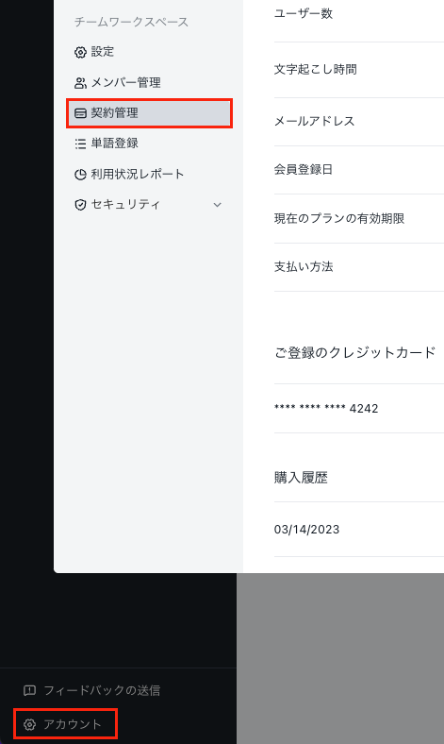Click the gear icon beside 設定
The image size is (444, 744).
80,52
